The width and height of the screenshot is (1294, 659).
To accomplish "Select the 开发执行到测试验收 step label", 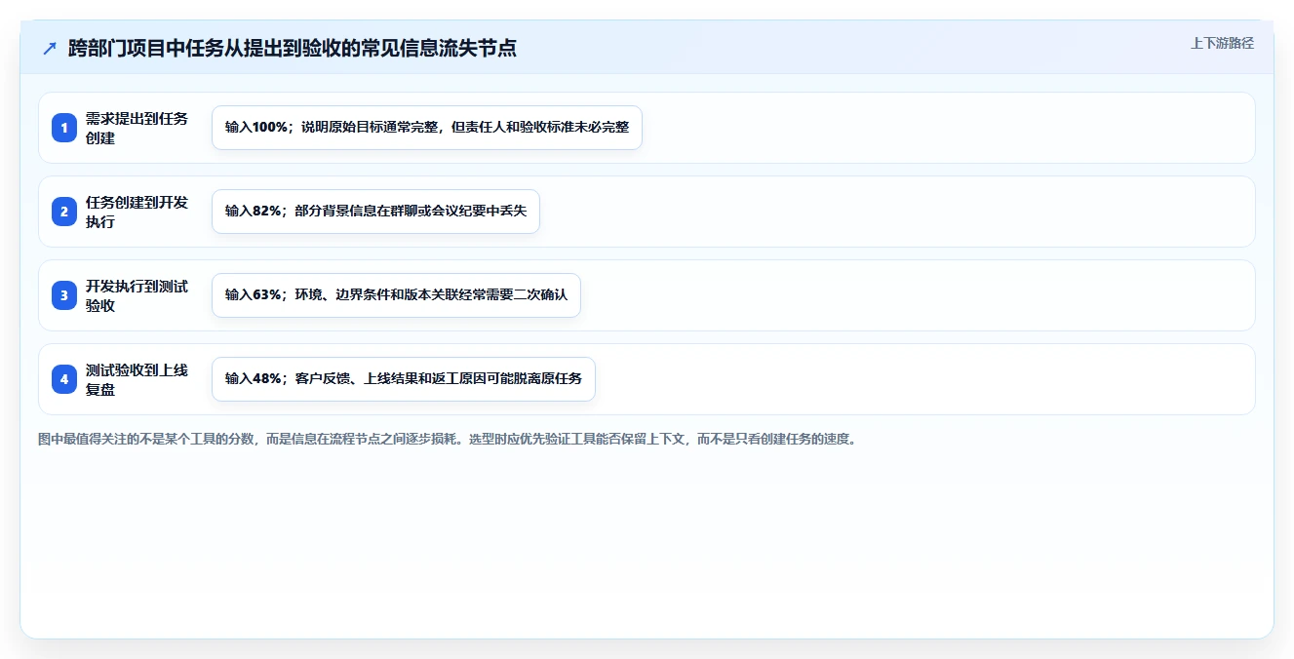I will tap(137, 295).
